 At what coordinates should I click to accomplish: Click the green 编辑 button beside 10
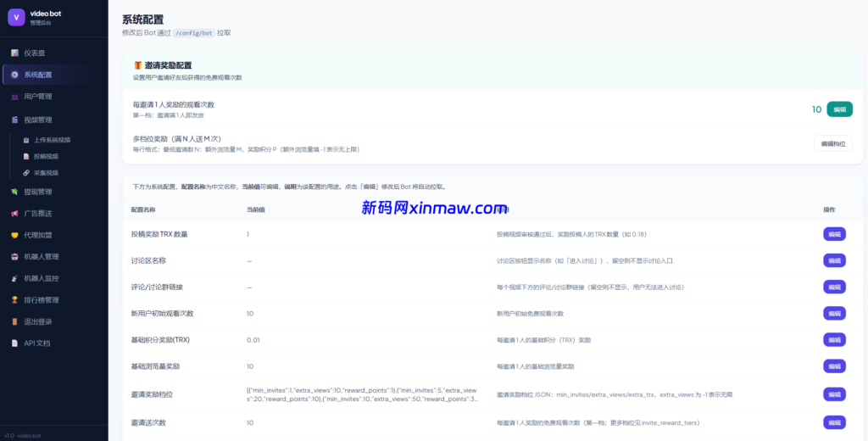coord(839,109)
